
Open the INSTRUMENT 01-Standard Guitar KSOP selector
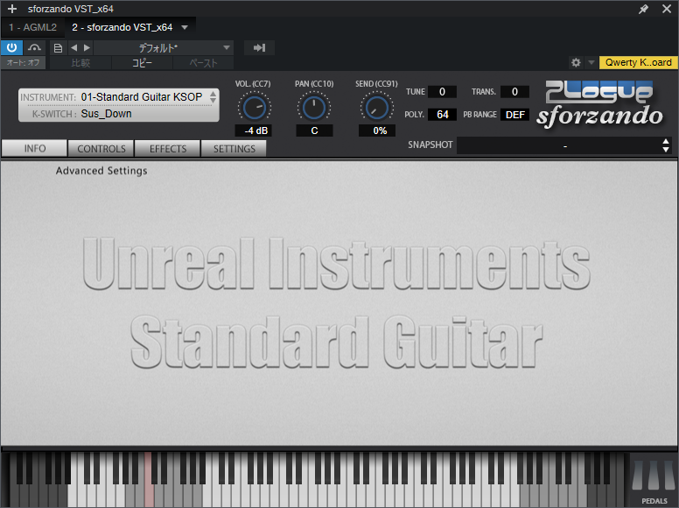119,97
